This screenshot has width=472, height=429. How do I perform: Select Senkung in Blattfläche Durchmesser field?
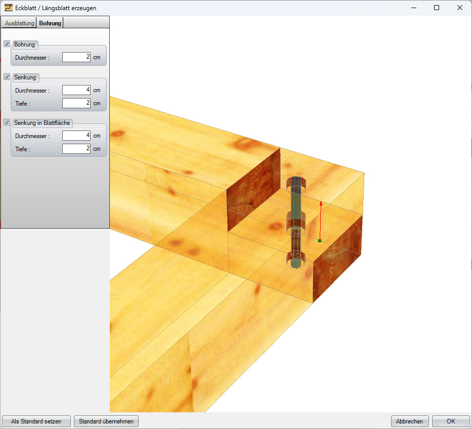[76, 136]
